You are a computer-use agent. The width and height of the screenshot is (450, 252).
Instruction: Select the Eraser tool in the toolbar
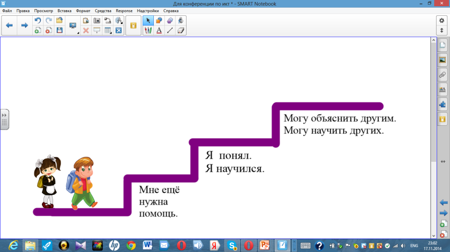tap(181, 30)
